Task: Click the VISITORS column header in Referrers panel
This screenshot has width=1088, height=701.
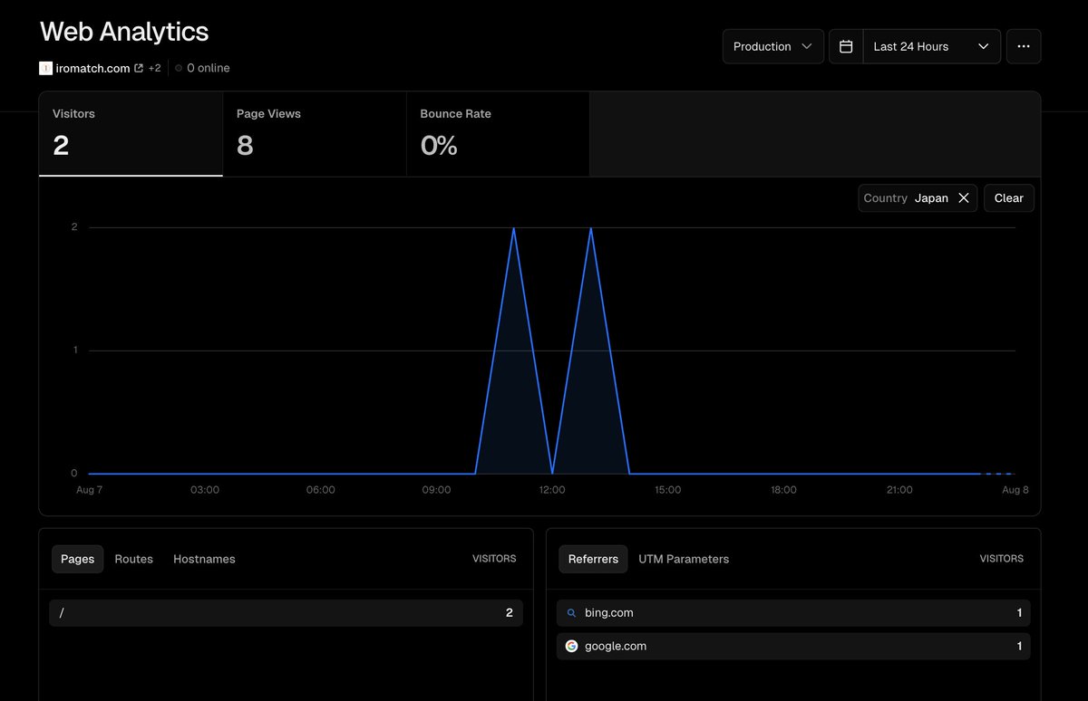Action: pos(1002,559)
